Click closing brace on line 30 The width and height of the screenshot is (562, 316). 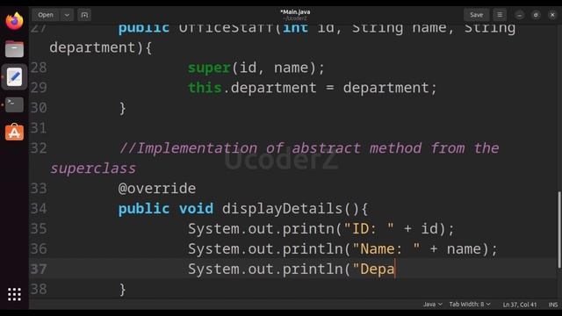(x=123, y=108)
